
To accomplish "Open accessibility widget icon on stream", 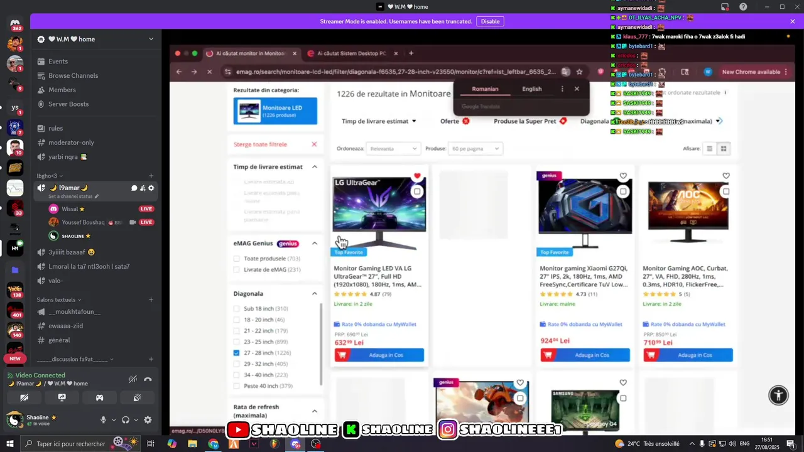I will (778, 395).
